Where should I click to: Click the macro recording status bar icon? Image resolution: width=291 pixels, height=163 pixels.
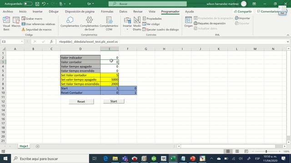pyautogui.click(x=3, y=152)
